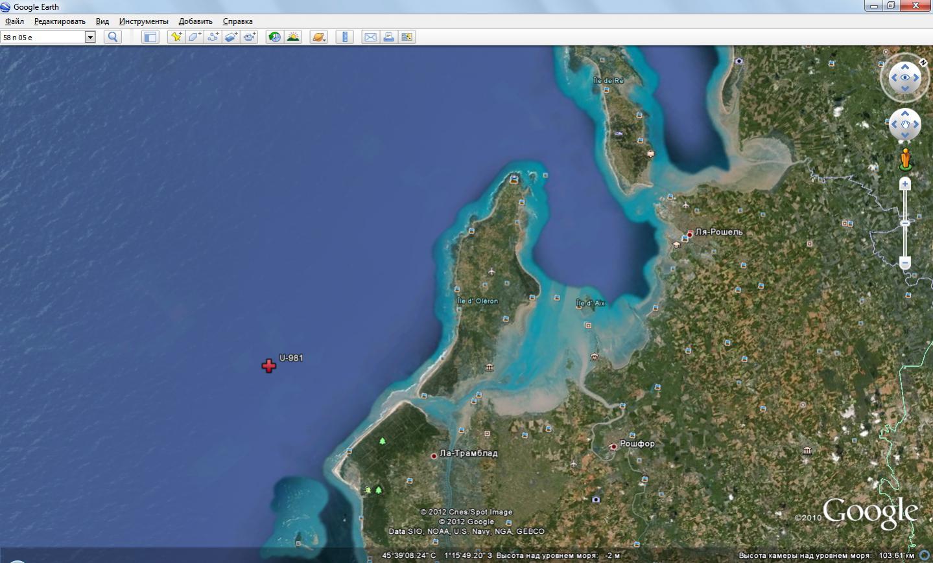Screen dimensions: 933x563
Task: Open the planet switcher dropdown
Action: 318,37
